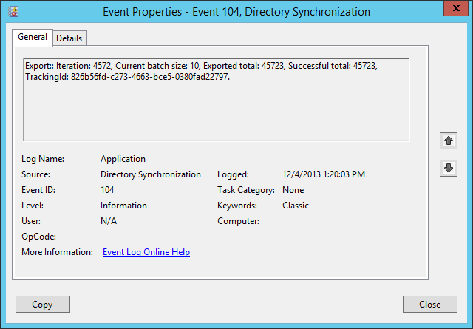Viewport: 473px width, 329px height.
Task: Switch to the Details tab
Action: point(69,38)
